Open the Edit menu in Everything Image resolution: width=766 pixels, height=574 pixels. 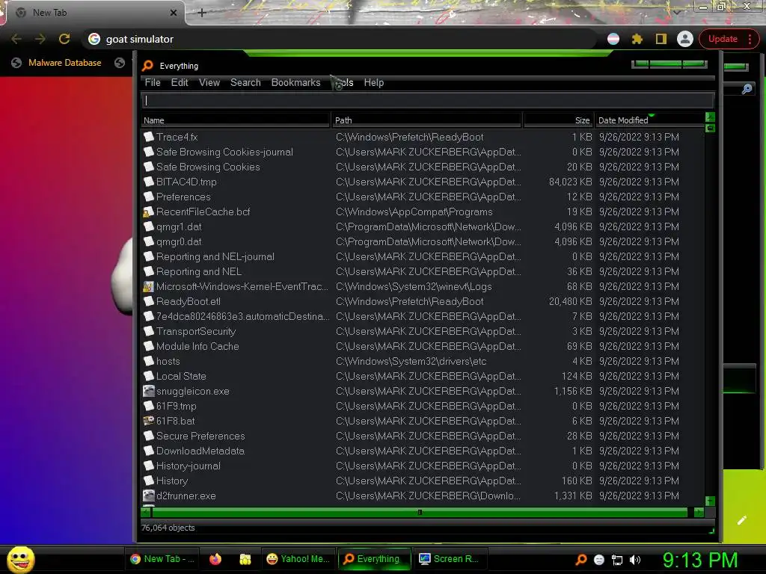(x=180, y=82)
